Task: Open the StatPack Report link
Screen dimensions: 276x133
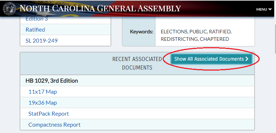Action: (x=48, y=114)
